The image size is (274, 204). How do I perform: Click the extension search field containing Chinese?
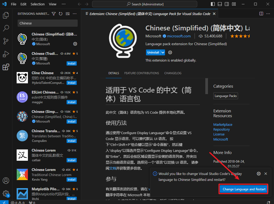pyautogui.click(x=48, y=23)
